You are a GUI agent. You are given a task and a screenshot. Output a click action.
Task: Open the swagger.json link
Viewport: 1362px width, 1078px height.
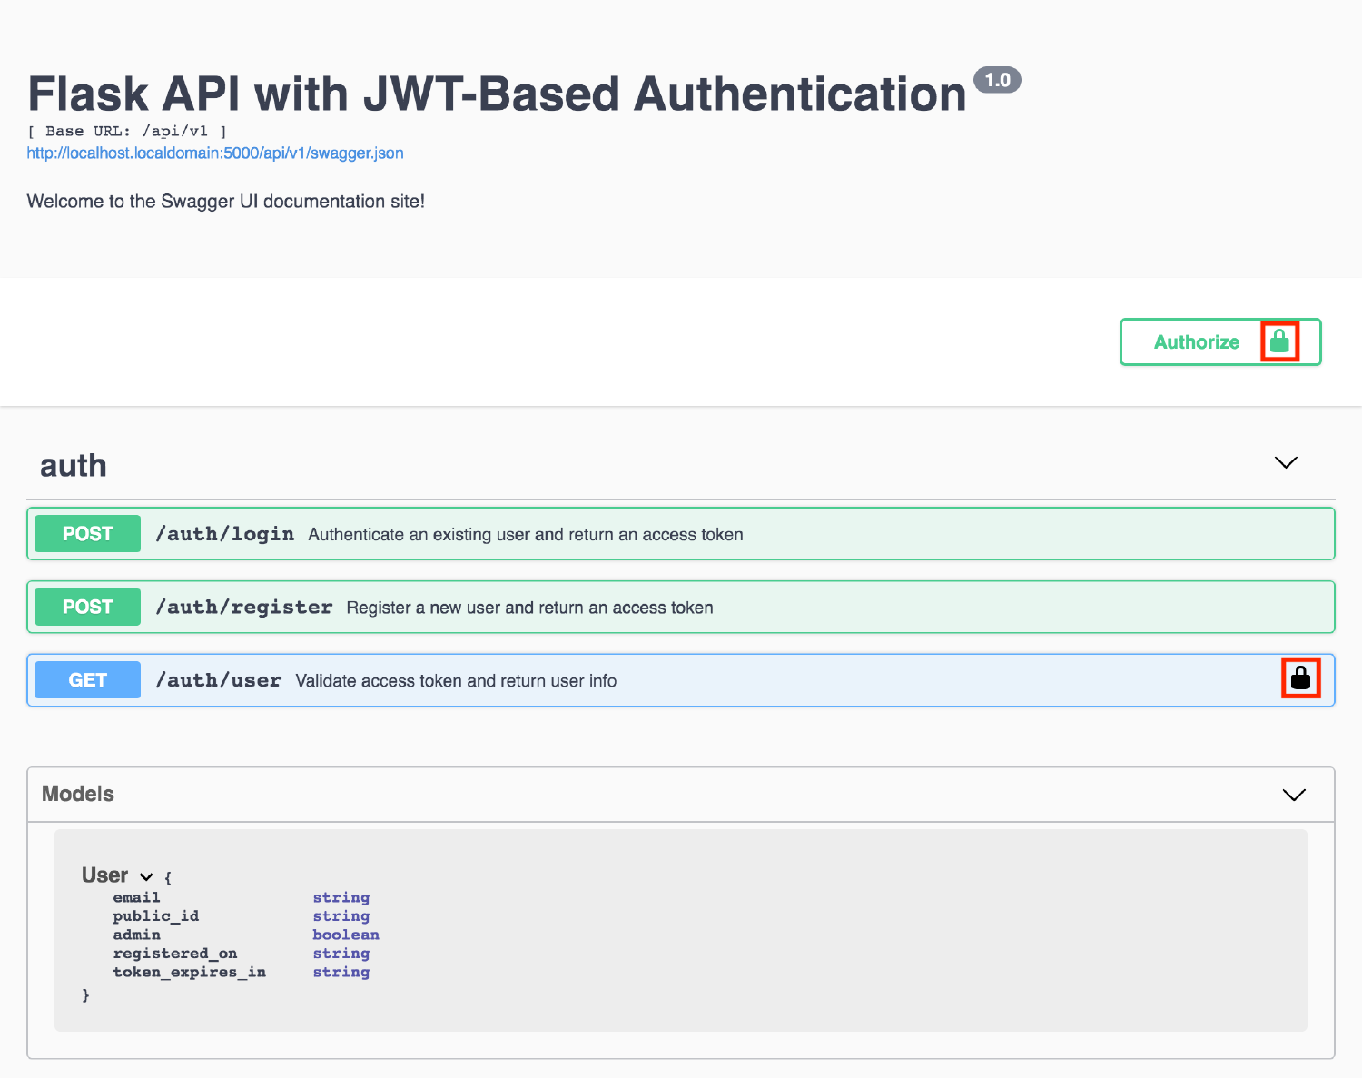point(215,153)
